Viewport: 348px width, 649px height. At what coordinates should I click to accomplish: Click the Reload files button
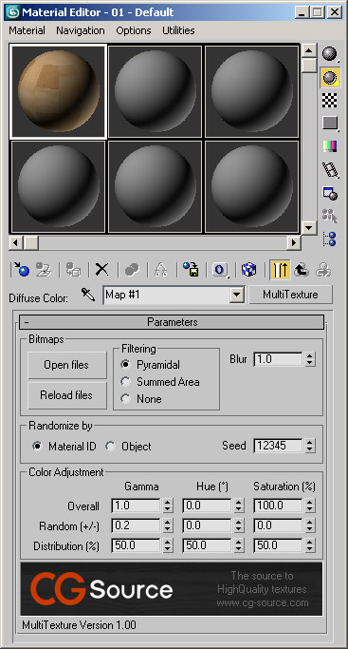pyautogui.click(x=67, y=395)
